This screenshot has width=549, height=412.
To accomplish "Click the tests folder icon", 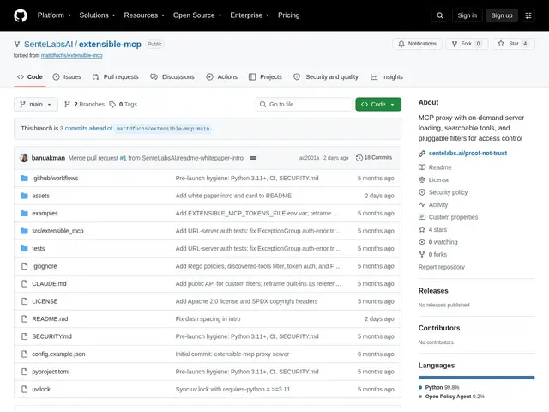I will tap(24, 248).
